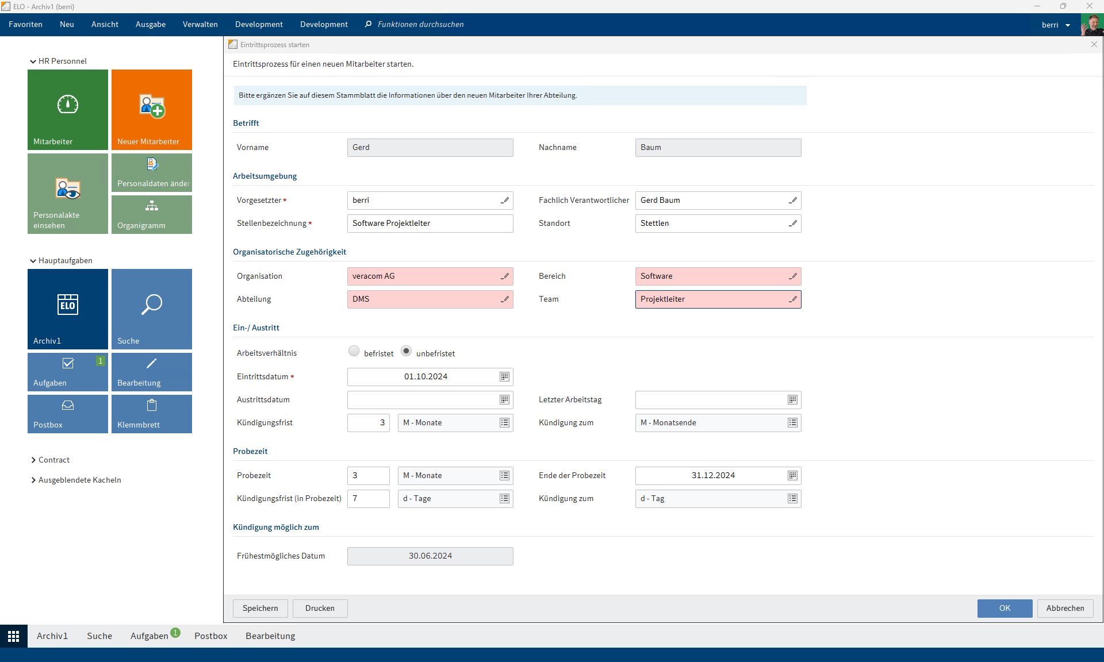Click the Probezeit number field

point(369,476)
